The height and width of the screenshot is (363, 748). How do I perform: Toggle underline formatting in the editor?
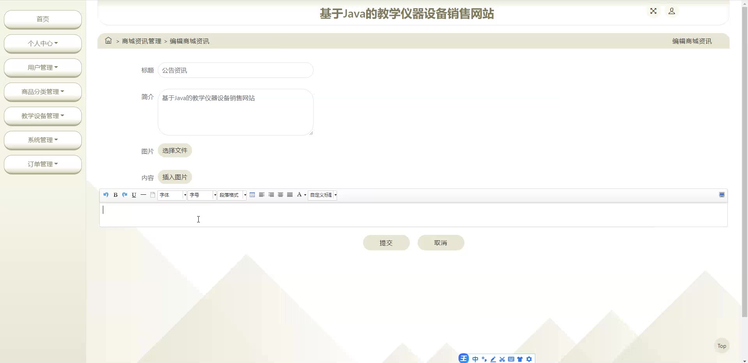point(134,195)
